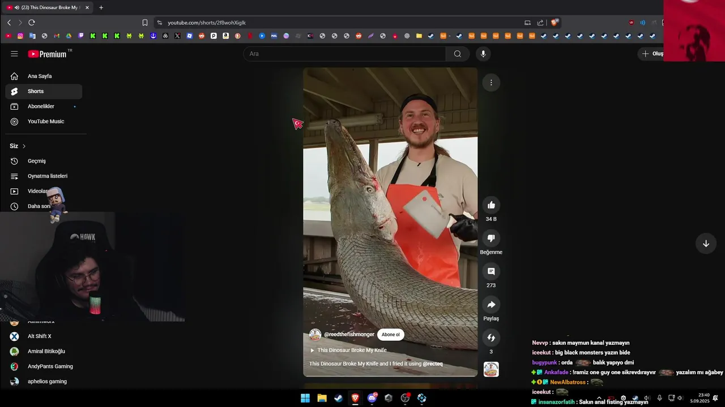Screen dimensions: 725x407
Task: Click the youtube.com address bar
Action: coord(340,23)
